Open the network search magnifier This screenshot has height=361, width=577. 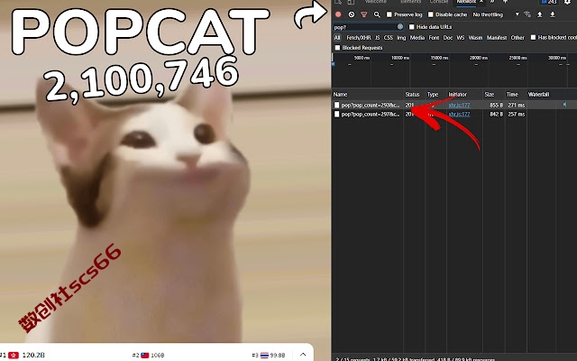point(377,14)
